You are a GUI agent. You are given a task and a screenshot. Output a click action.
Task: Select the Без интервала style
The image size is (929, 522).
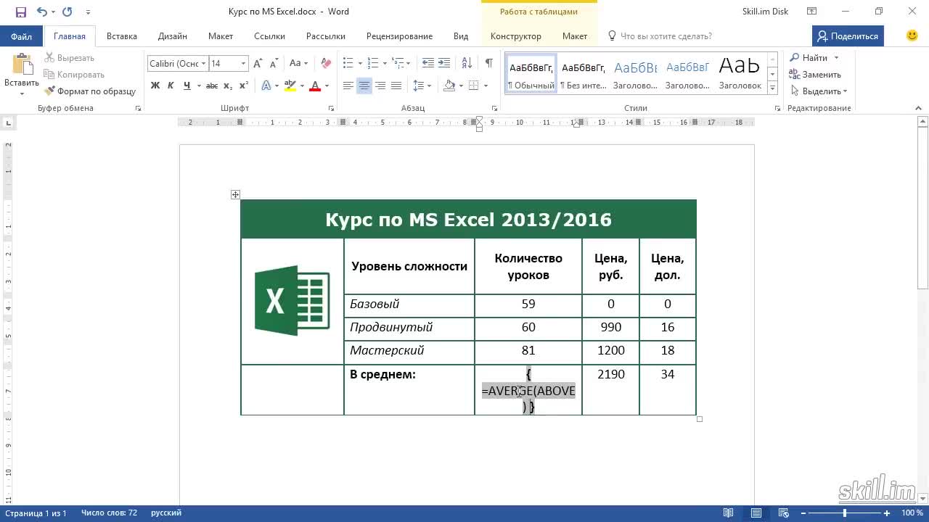[x=583, y=73]
